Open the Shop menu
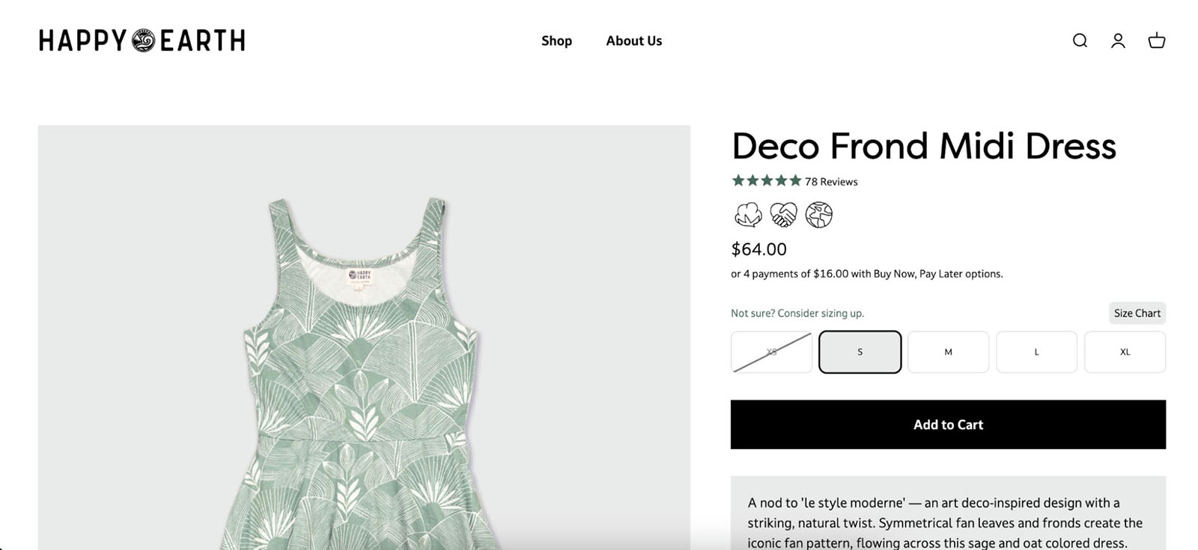The image size is (1198, 550). (x=556, y=40)
